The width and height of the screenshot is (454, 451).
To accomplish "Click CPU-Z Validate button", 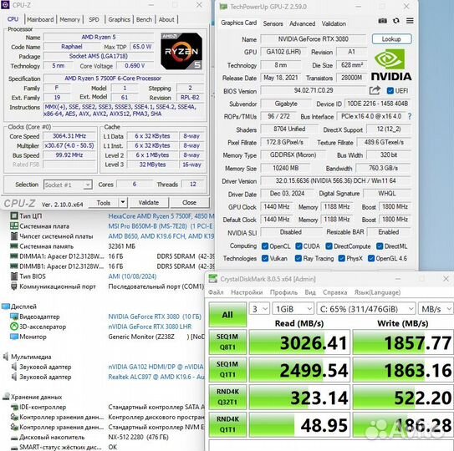I will 149,202.
